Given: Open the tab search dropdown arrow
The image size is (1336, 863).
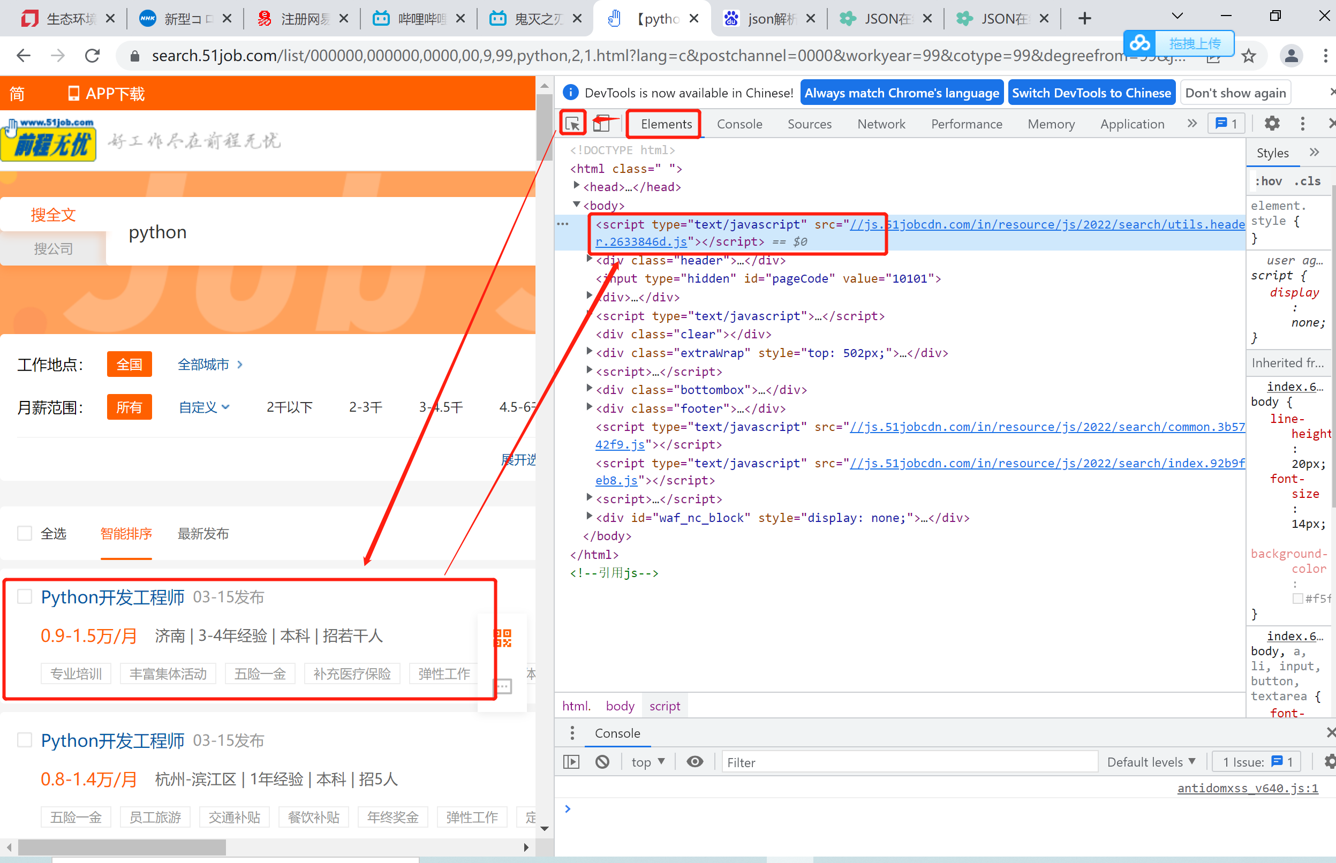Looking at the screenshot, I should tap(1178, 16).
